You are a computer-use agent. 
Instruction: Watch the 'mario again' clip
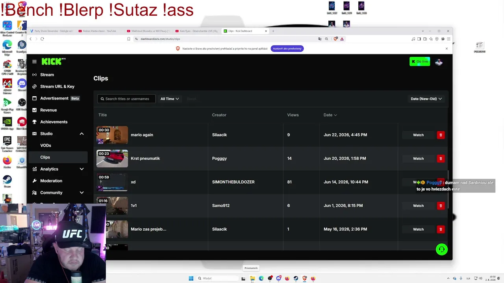coord(418,135)
